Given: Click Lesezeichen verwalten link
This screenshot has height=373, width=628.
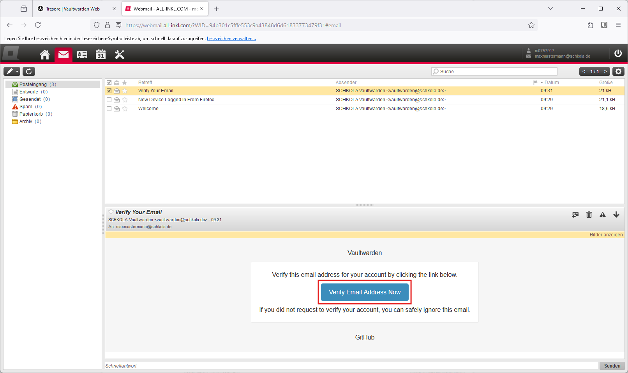Looking at the screenshot, I should click(x=231, y=39).
